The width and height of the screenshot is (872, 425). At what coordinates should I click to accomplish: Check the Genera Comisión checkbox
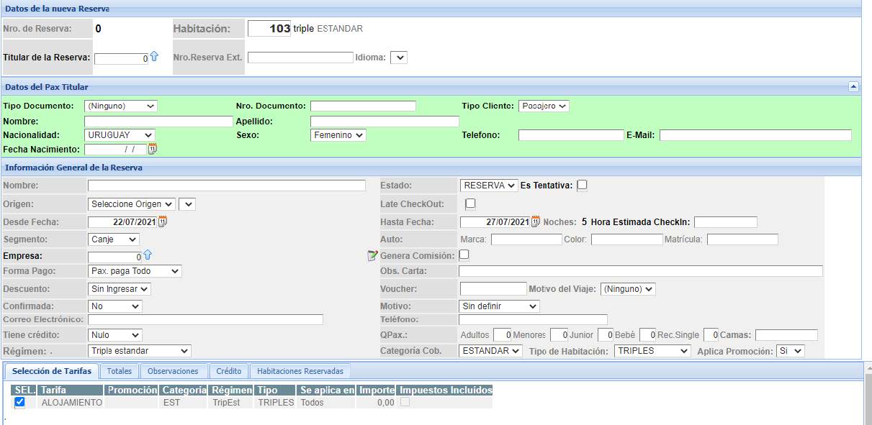coord(464,255)
